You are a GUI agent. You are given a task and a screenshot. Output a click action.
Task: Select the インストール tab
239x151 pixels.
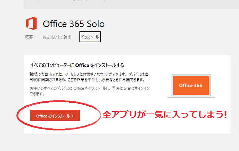[90, 37]
